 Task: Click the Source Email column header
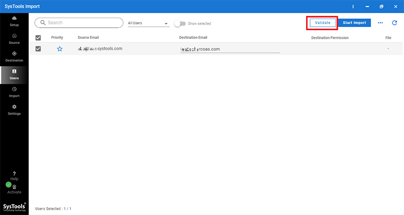pos(88,37)
